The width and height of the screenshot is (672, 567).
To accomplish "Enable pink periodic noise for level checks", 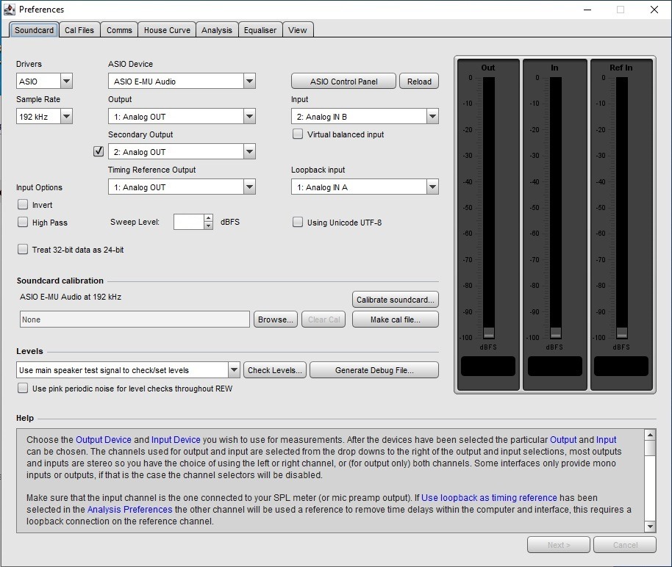I will click(23, 388).
